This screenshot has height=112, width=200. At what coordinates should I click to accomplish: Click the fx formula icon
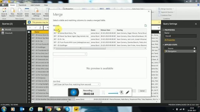point(40,28)
